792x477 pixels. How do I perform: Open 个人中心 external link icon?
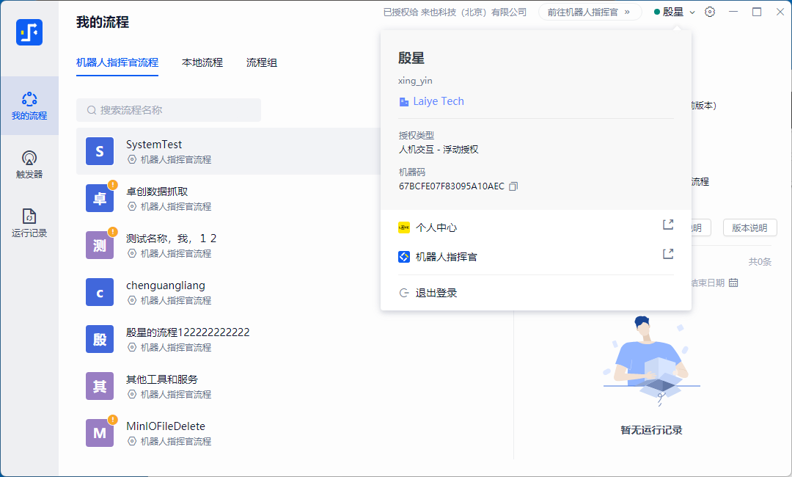667,225
